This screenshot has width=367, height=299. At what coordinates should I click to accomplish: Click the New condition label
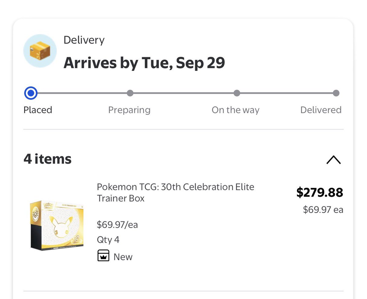[x=123, y=257]
